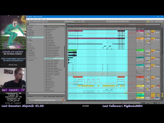Select the orange track 2 title
The height and width of the screenshot is (123, 164).
141,39
